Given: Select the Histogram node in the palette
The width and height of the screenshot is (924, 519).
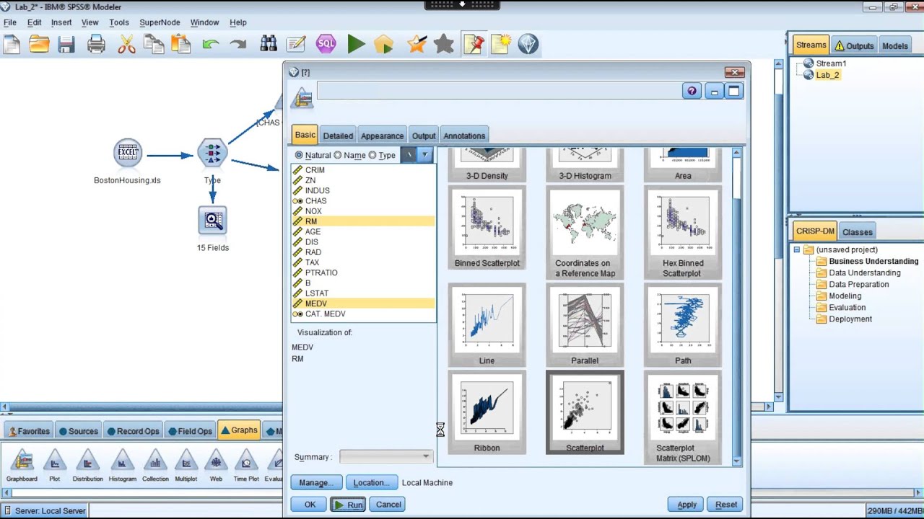Looking at the screenshot, I should tap(123, 465).
